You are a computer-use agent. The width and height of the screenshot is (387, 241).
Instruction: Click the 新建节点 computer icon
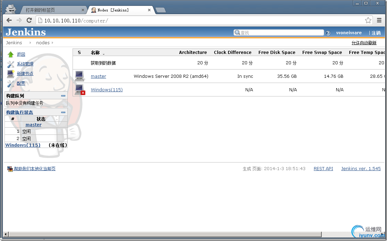[11, 74]
